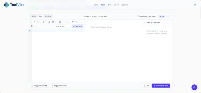Toggle the Sync Scroll option

tap(78, 26)
